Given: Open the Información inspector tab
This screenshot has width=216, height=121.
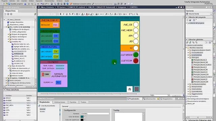Looking at the screenshot, I should [x=151, y=99].
